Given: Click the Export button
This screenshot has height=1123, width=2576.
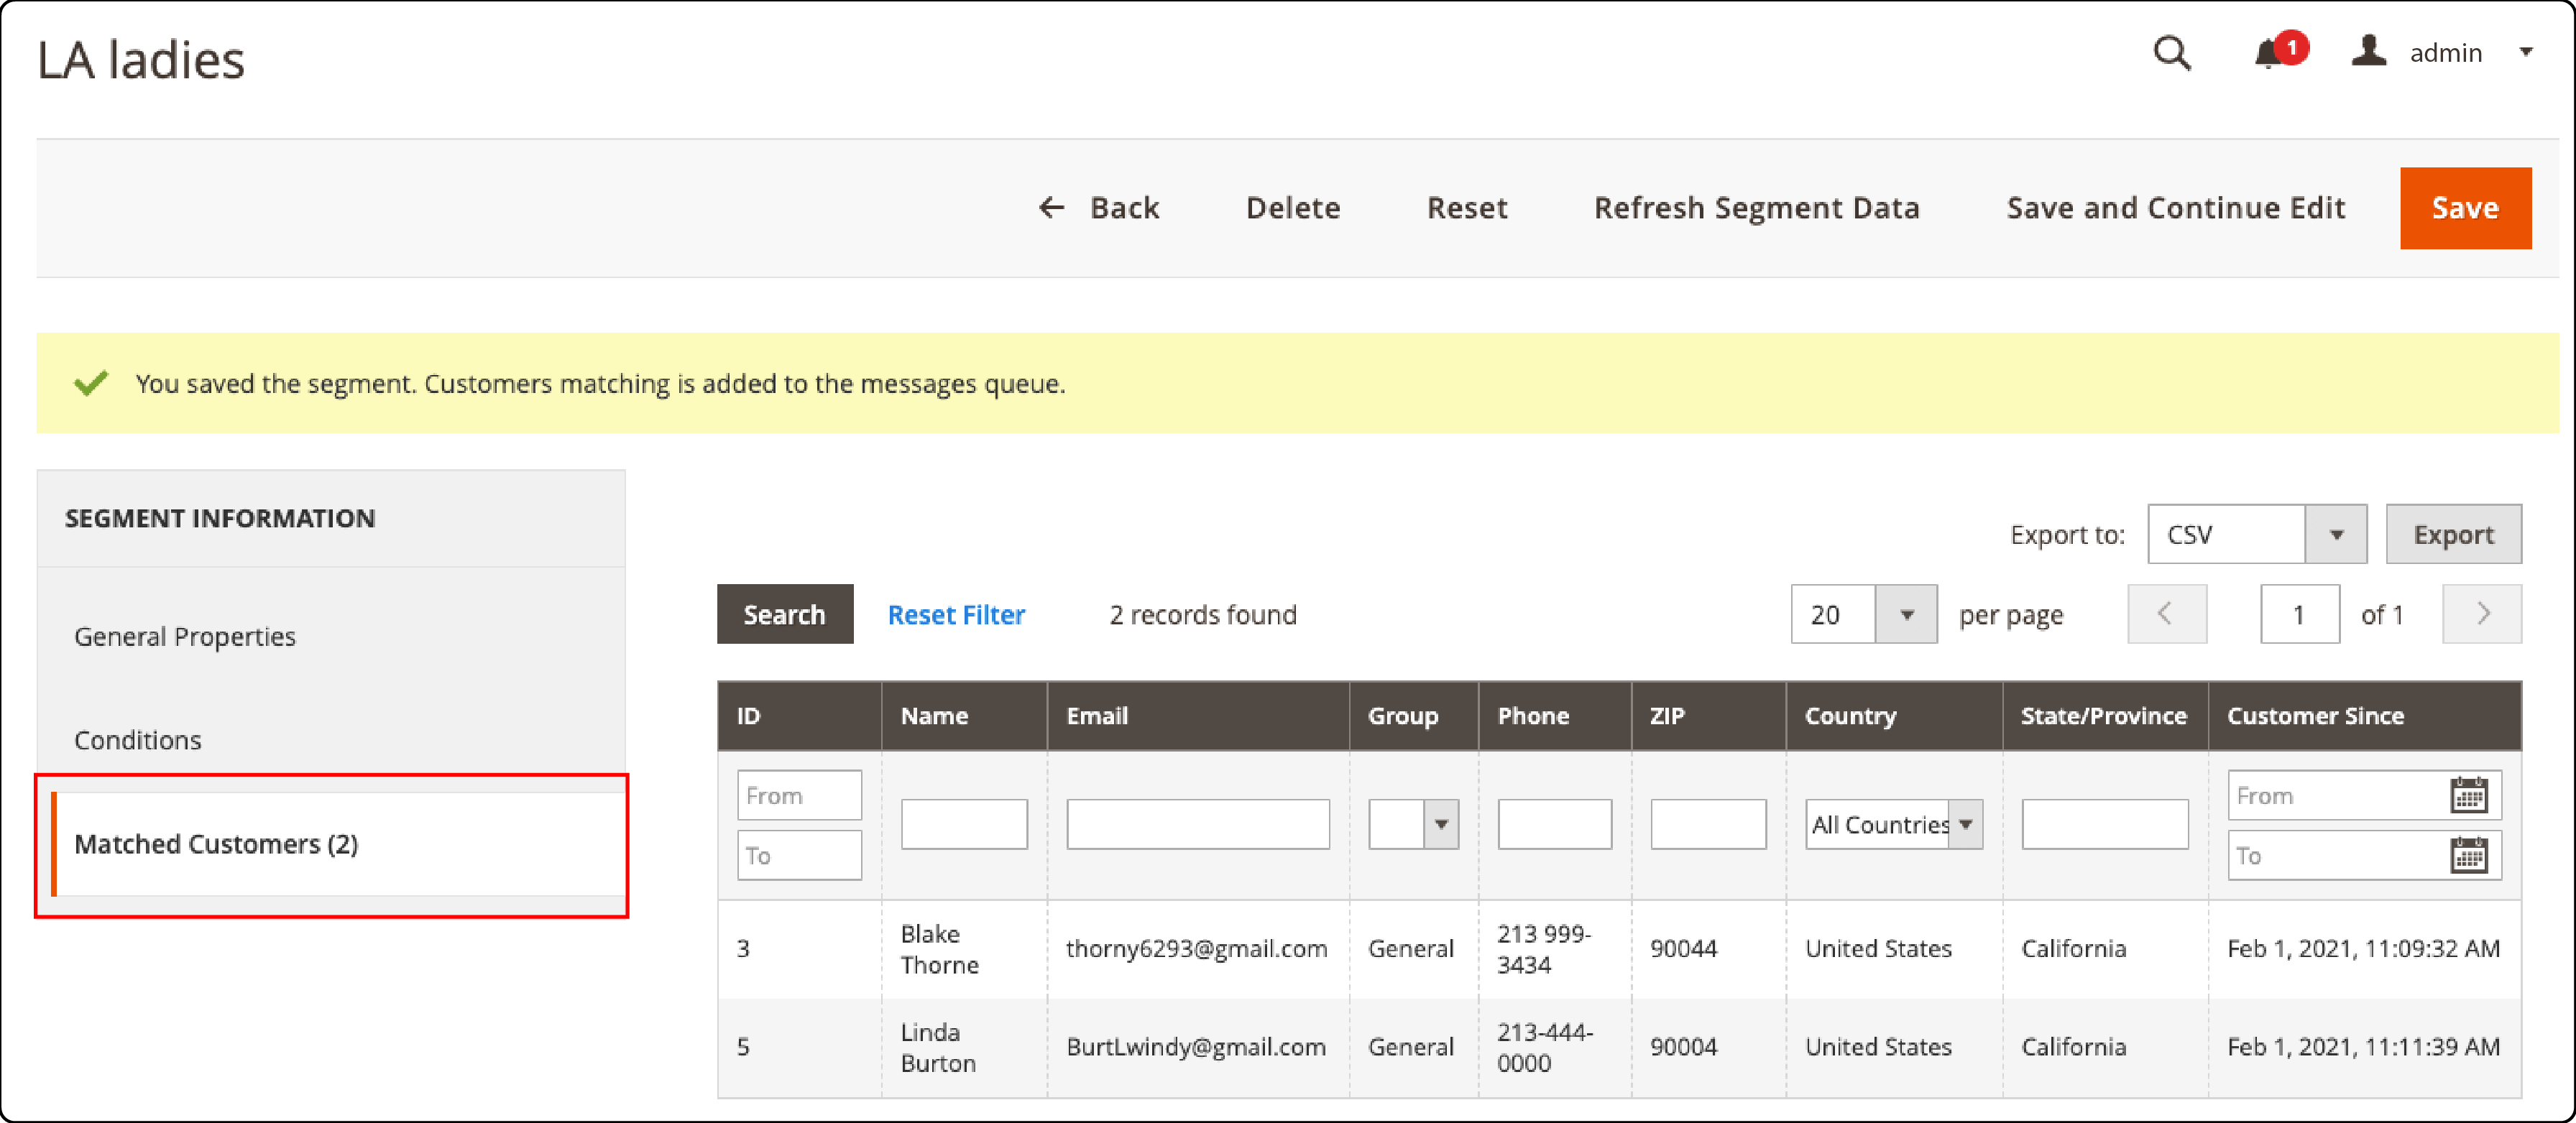Looking at the screenshot, I should 2453,535.
